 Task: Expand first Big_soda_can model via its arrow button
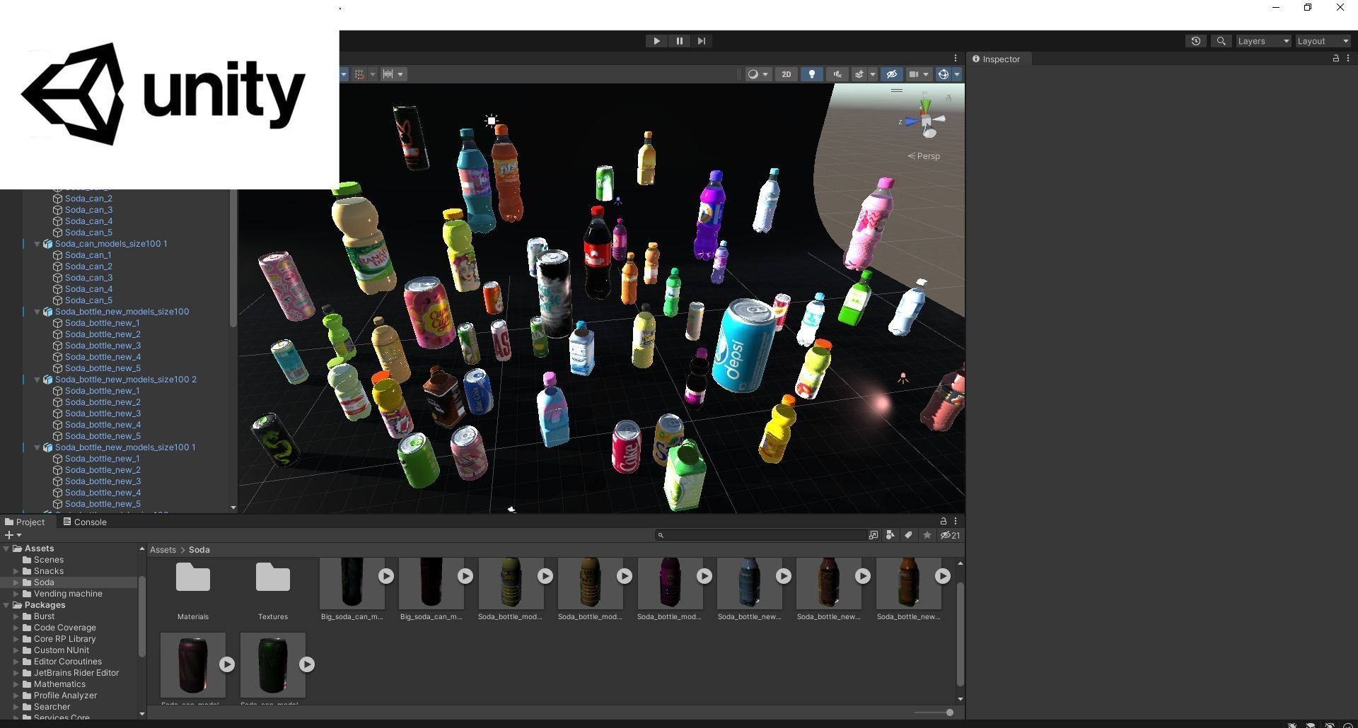tap(385, 576)
